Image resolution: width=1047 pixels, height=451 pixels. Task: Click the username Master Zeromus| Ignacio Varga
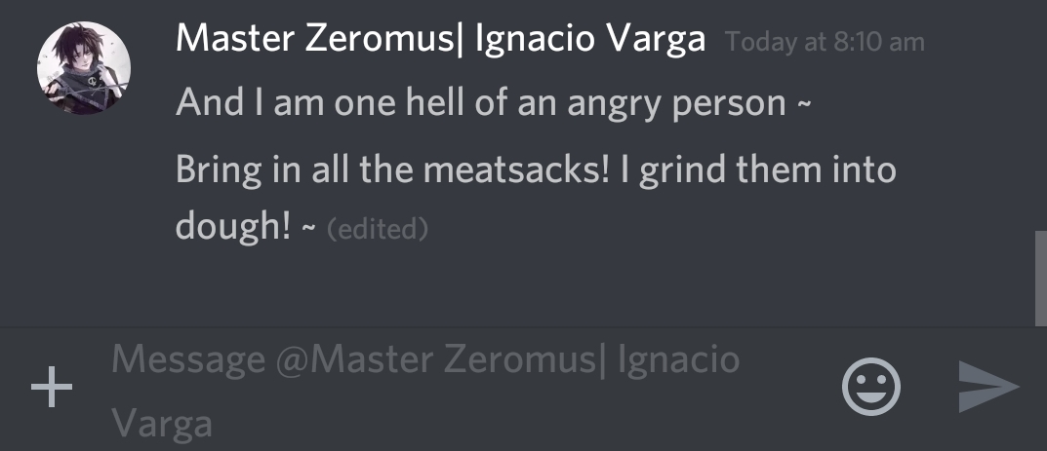pos(440,40)
